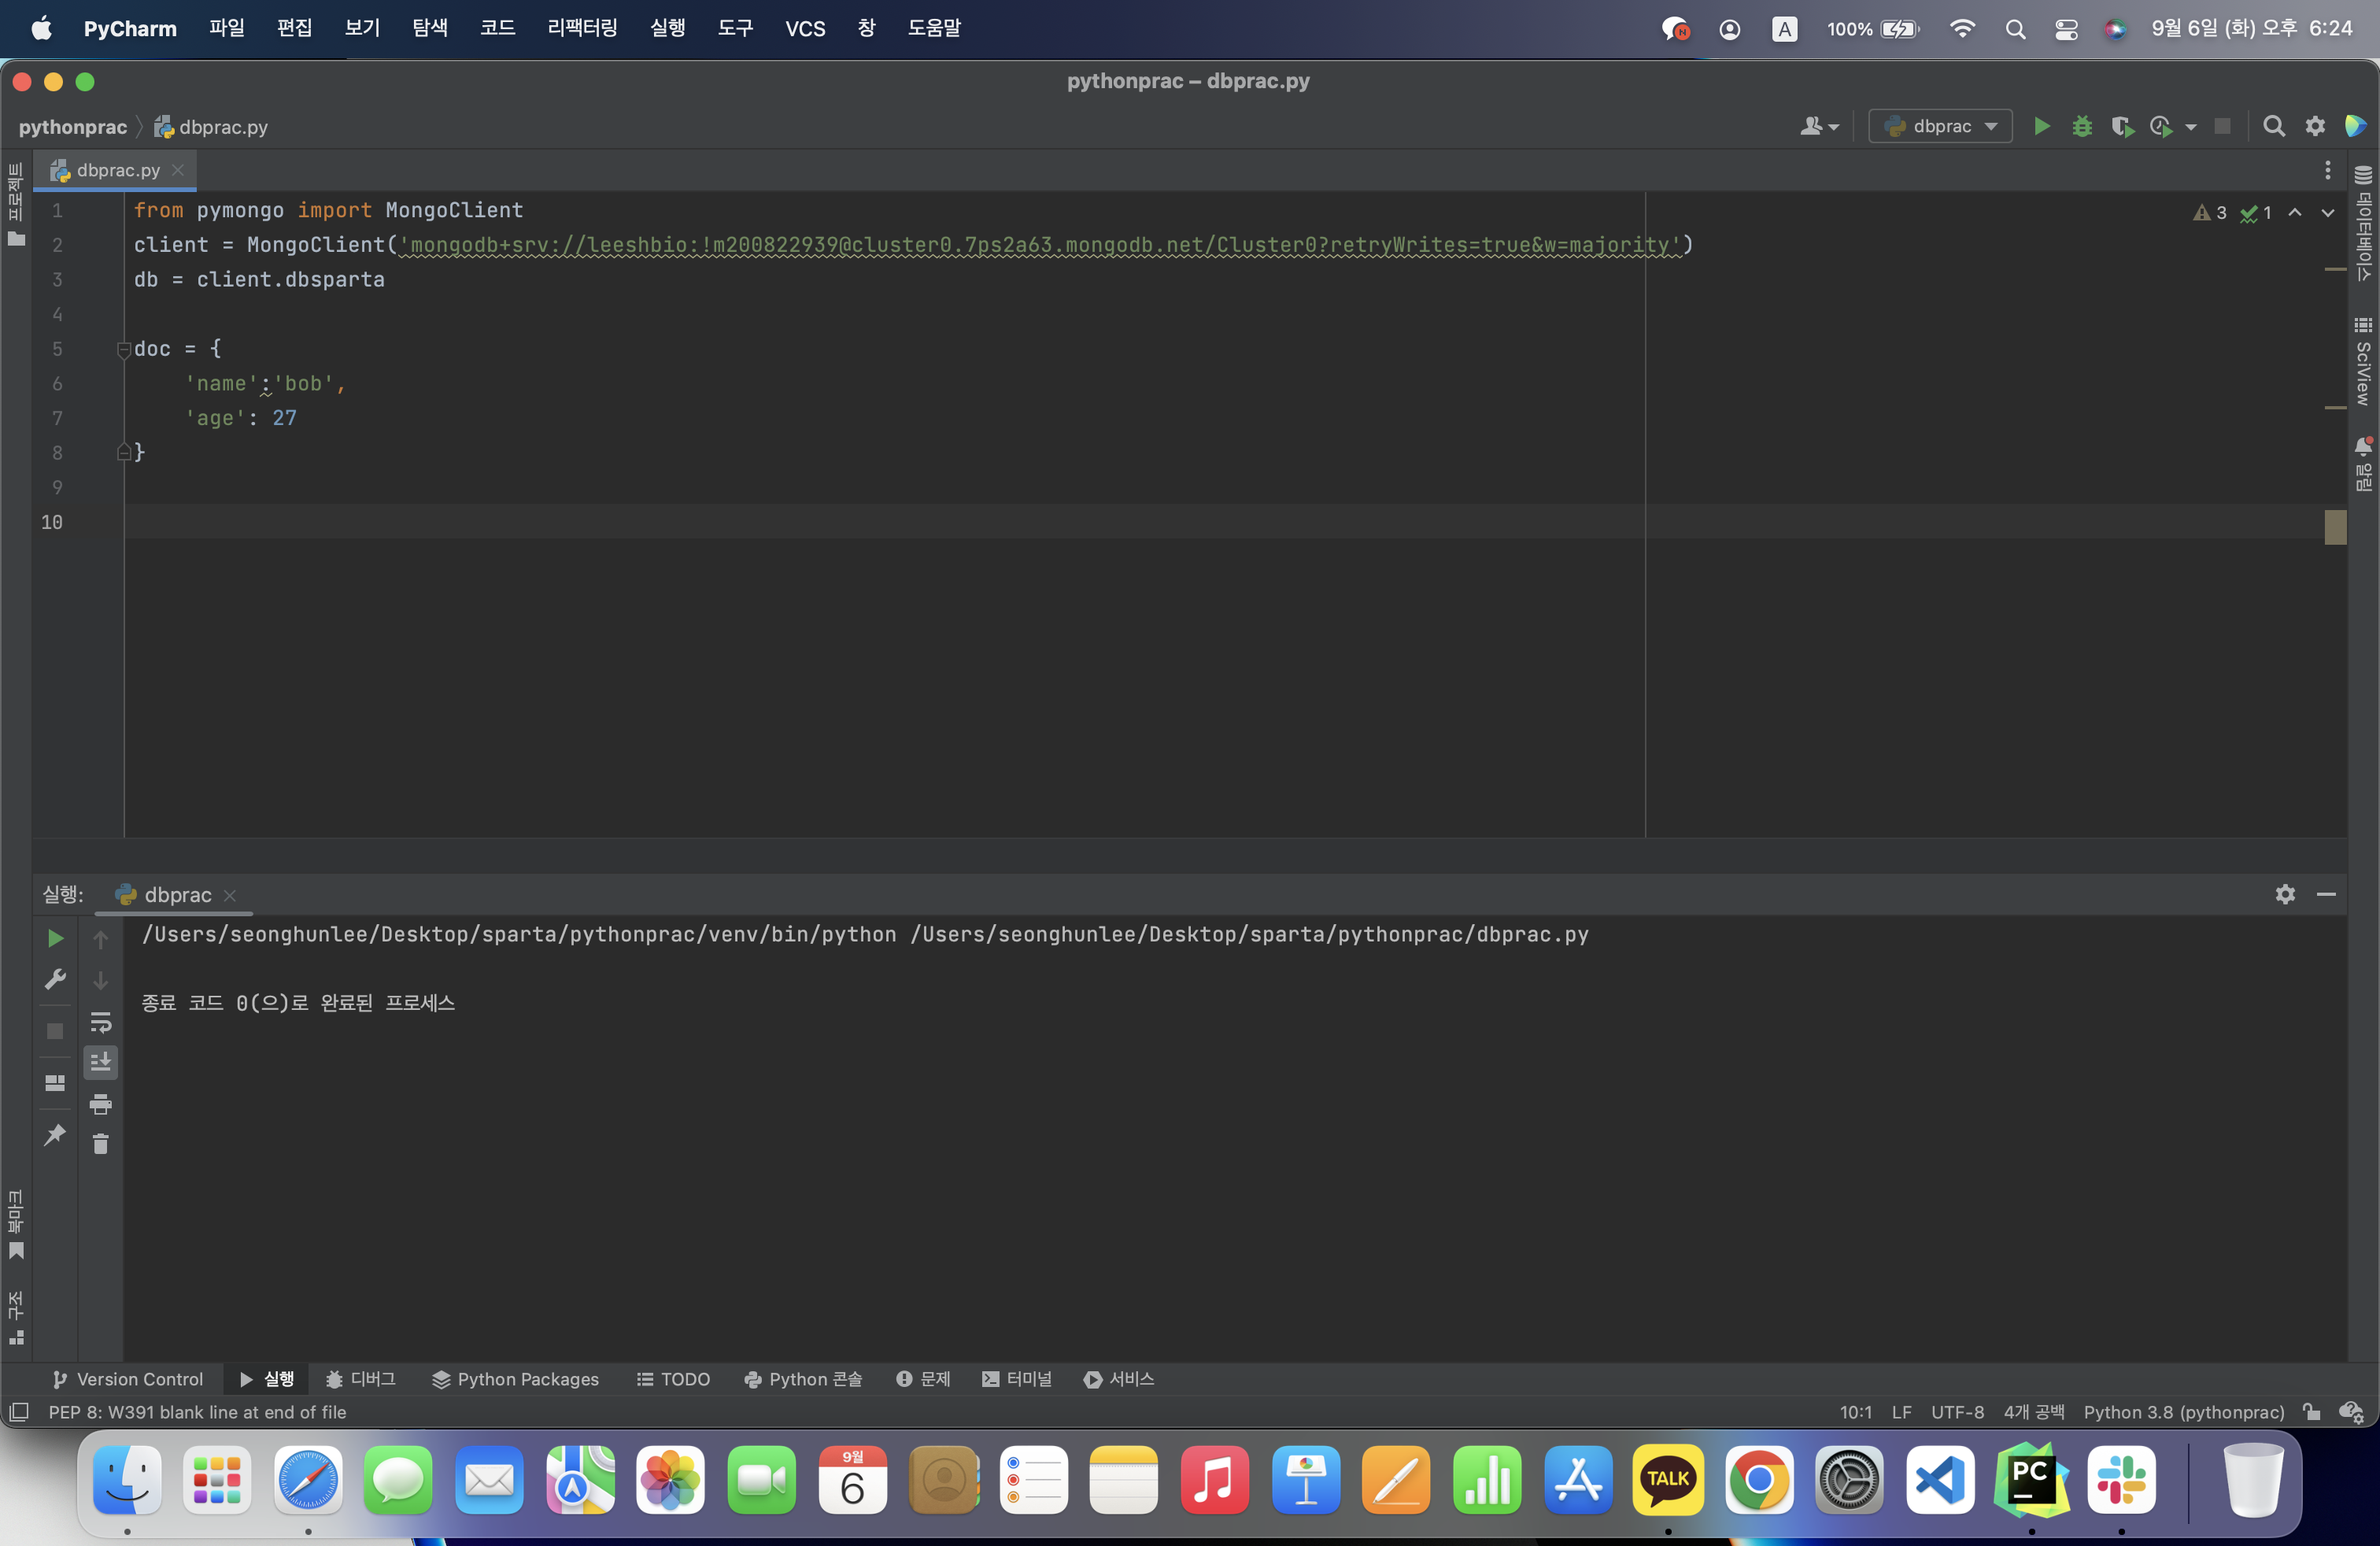
Task: Open the 디버그 tool window
Action: pos(361,1379)
